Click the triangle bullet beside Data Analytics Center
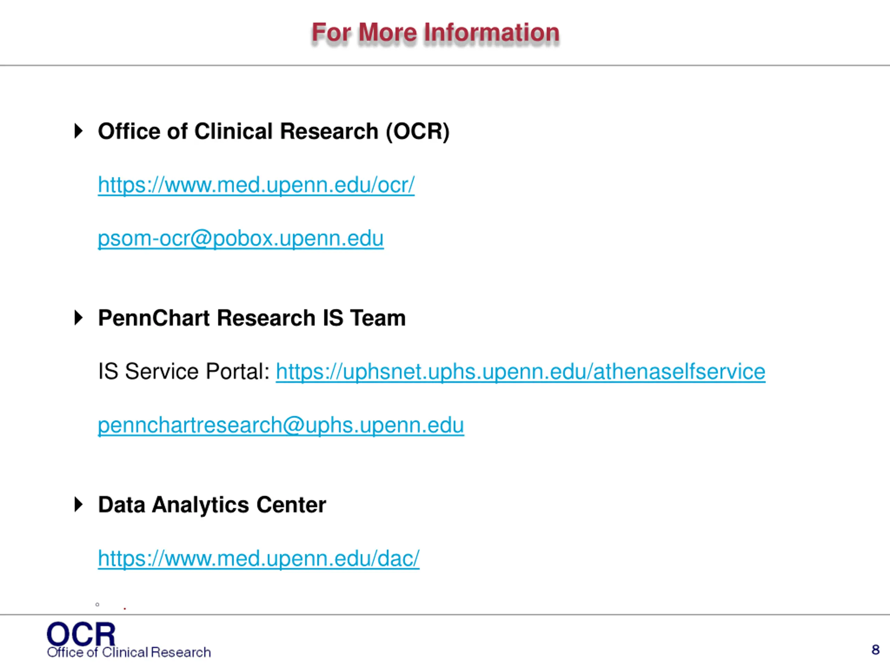Viewport: 890px width, 667px height. [79, 504]
